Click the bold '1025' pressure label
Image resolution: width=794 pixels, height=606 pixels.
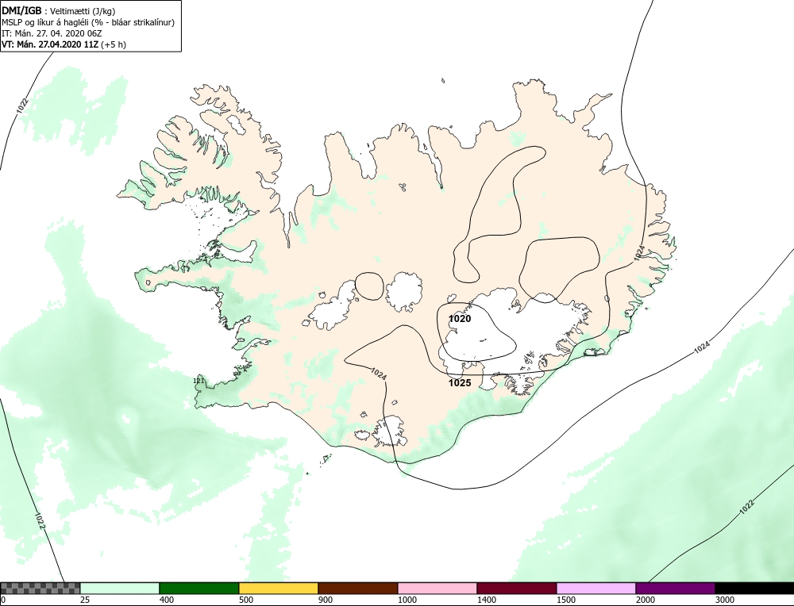tap(460, 383)
